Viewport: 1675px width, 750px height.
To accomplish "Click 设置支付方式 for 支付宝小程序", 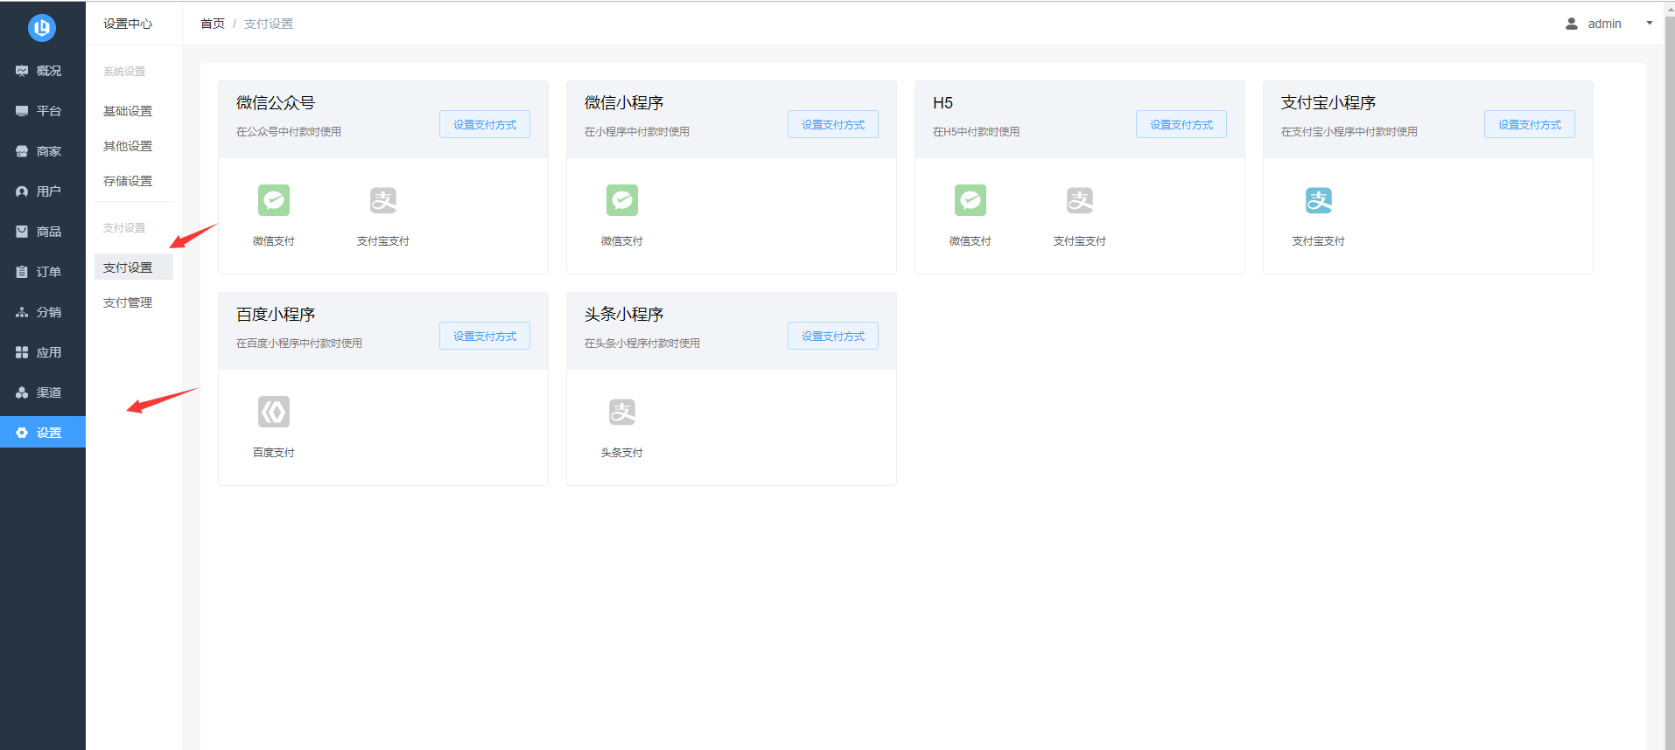I will pos(1530,124).
